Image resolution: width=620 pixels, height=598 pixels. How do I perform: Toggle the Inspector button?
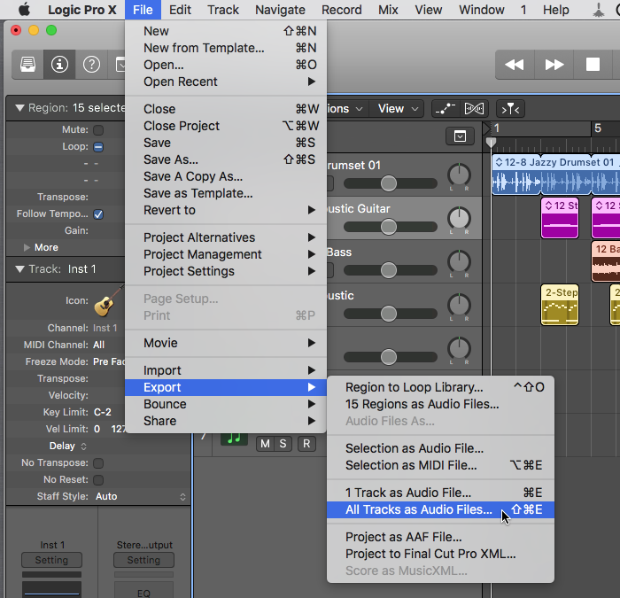point(59,65)
